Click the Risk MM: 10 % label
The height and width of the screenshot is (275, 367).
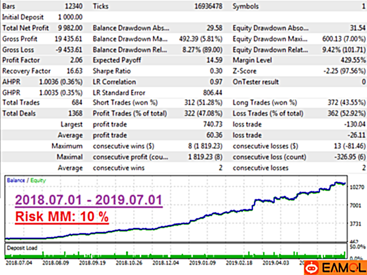(x=62, y=234)
